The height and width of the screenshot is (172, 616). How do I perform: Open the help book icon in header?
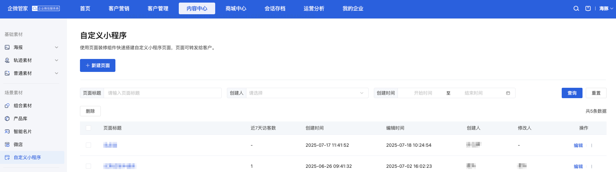[588, 8]
